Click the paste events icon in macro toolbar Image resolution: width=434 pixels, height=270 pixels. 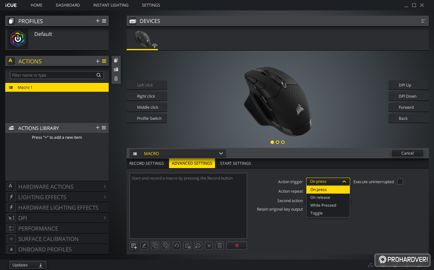click(x=166, y=246)
